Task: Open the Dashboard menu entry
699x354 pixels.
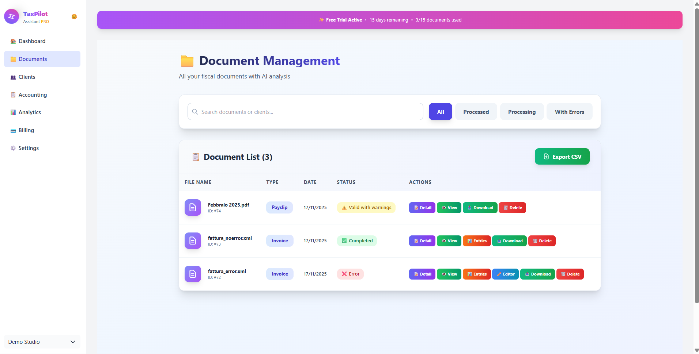Action: 32,41
